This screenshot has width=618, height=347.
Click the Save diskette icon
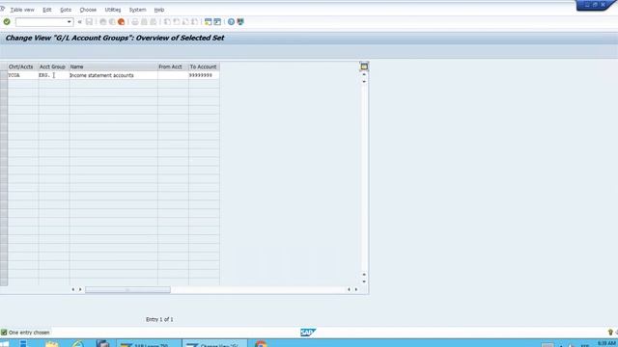pyautogui.click(x=89, y=21)
